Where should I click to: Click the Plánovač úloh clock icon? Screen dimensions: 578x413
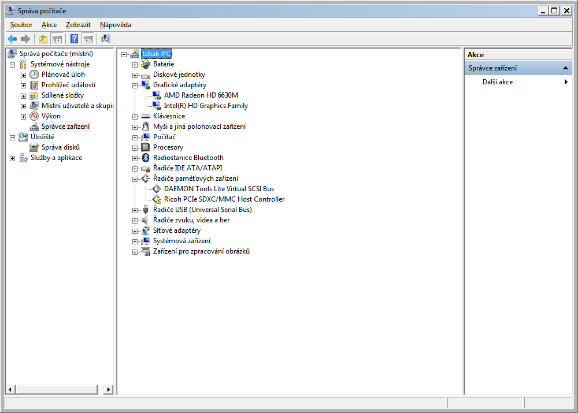(34, 75)
